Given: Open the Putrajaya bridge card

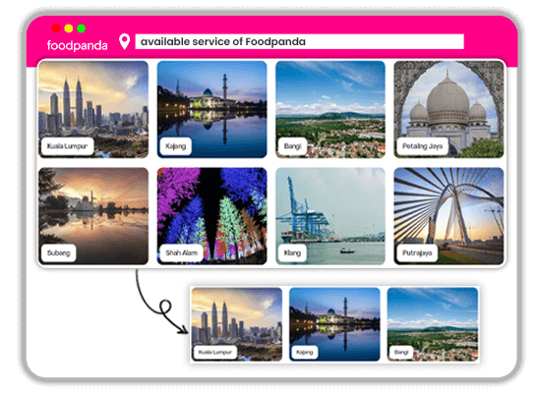Looking at the screenshot, I should tap(449, 216).
